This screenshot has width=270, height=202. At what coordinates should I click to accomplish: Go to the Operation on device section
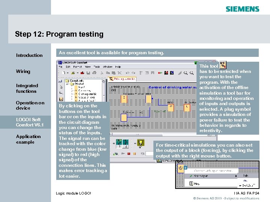pos(30,105)
